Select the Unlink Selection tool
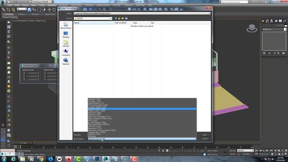Image resolution: width=288 pixels, height=162 pixels. (x=8, y=9)
